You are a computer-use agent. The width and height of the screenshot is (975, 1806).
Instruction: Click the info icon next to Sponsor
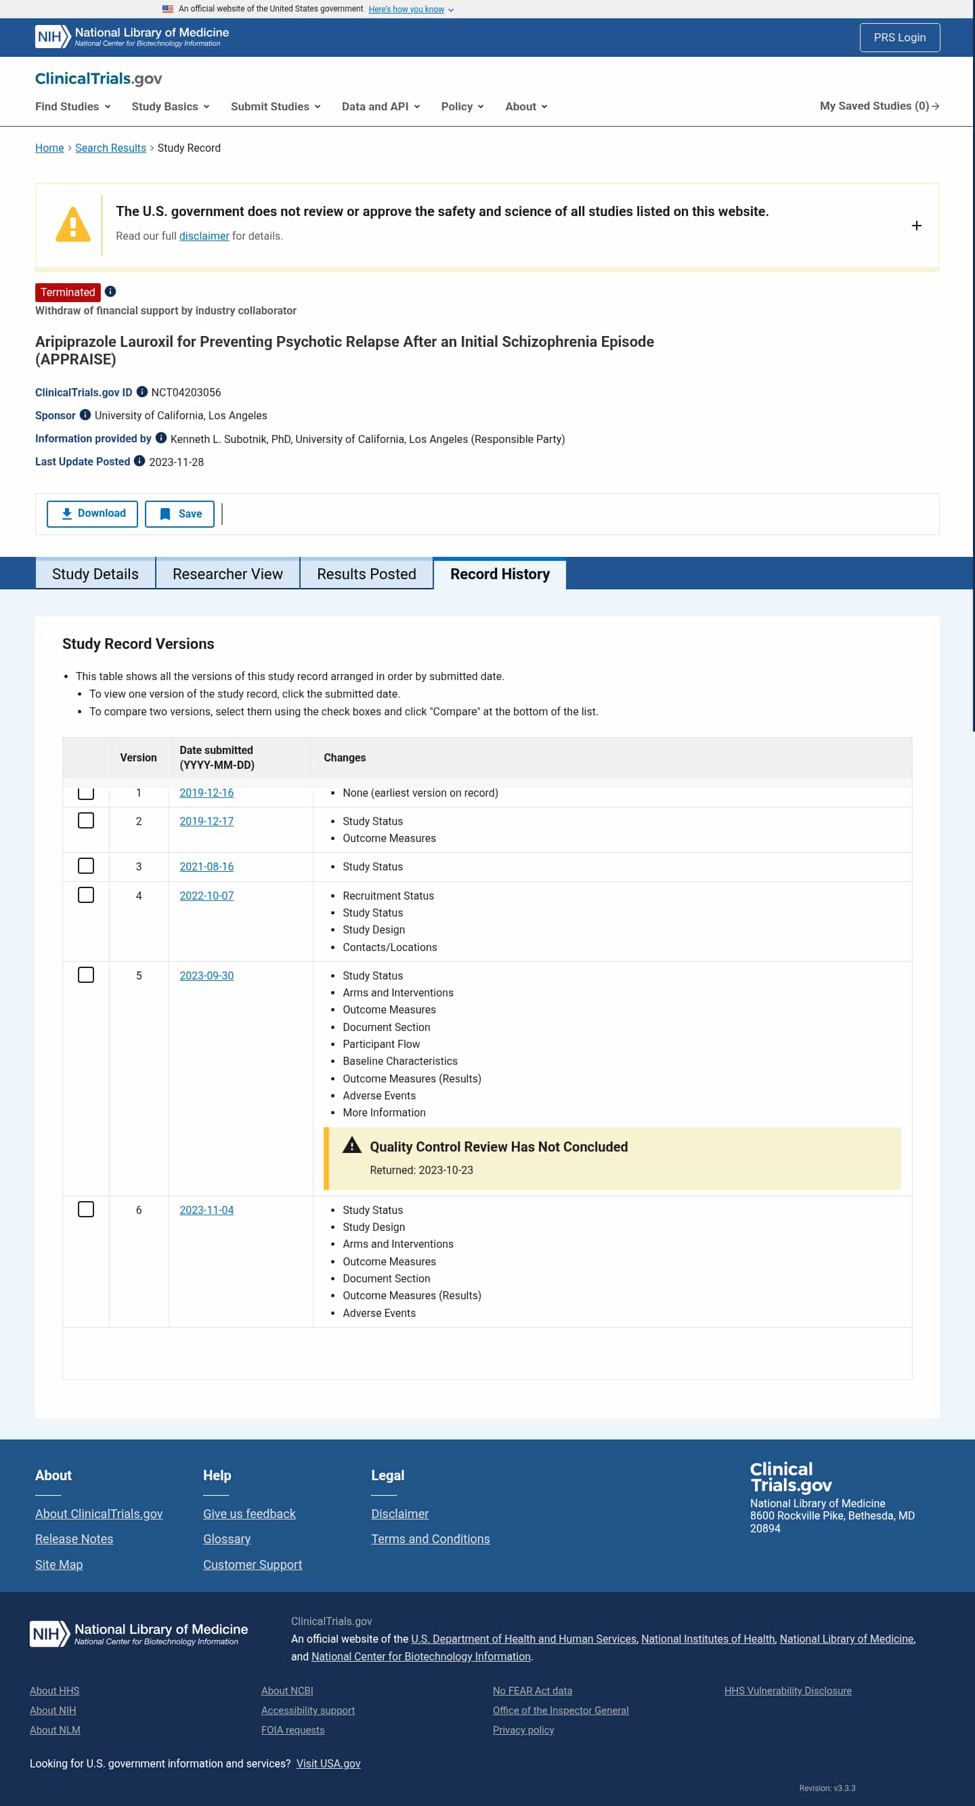pyautogui.click(x=85, y=415)
